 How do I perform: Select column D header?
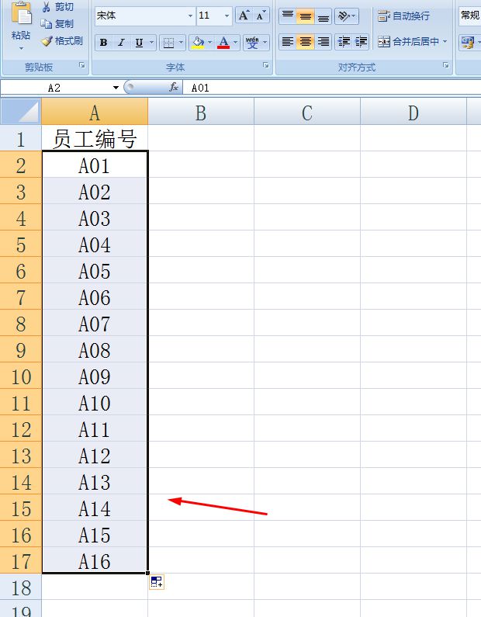click(414, 112)
